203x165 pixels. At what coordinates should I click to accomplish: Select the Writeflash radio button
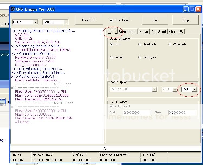coord(170,44)
